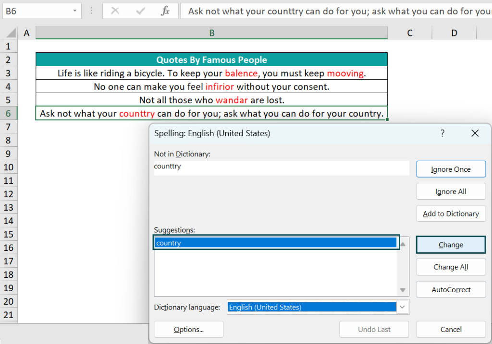Click Change to apply the suggestion
This screenshot has height=344, width=492.
451,245
